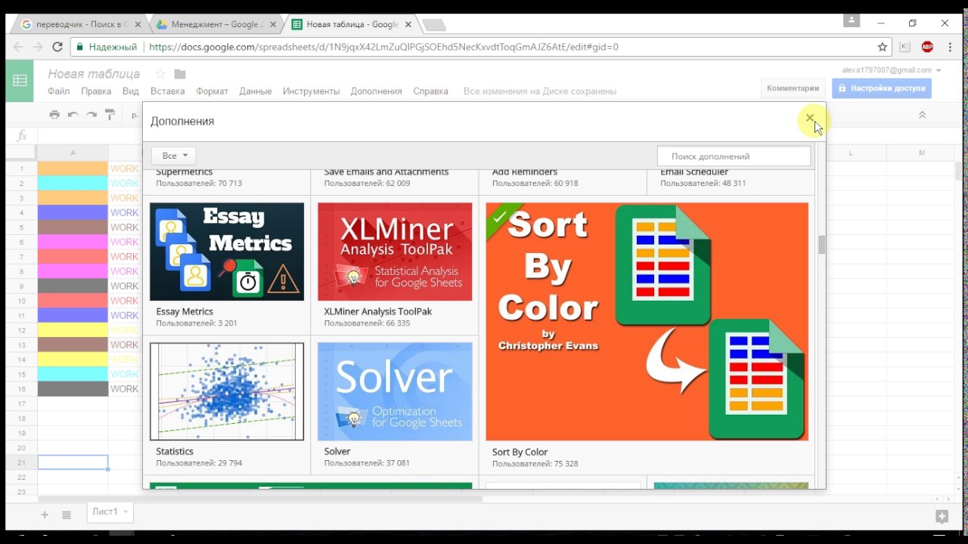This screenshot has height=544, width=968.
Task: Click the Chrome profile icon
Action: [x=852, y=20]
